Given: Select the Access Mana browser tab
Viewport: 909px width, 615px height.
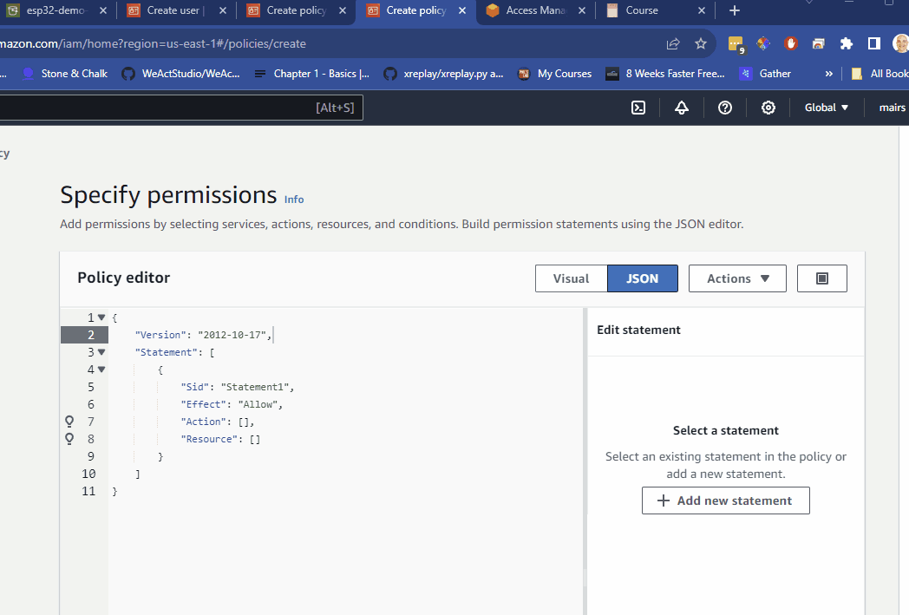Looking at the screenshot, I should (533, 12).
